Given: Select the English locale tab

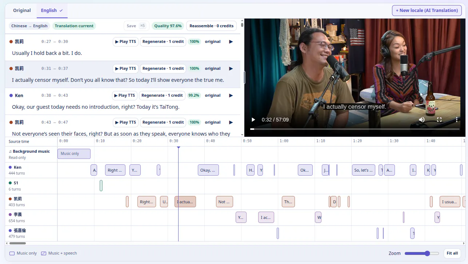Looking at the screenshot, I should click(x=52, y=11).
